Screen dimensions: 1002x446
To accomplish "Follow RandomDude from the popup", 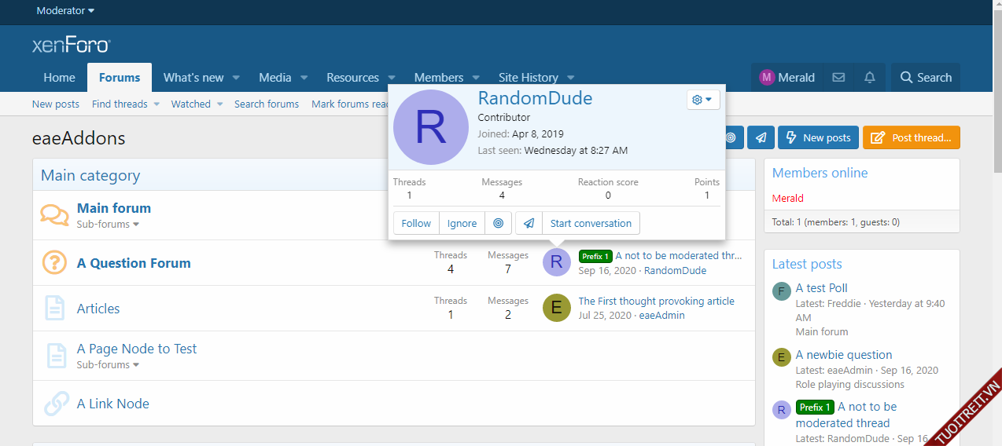I will coord(416,223).
